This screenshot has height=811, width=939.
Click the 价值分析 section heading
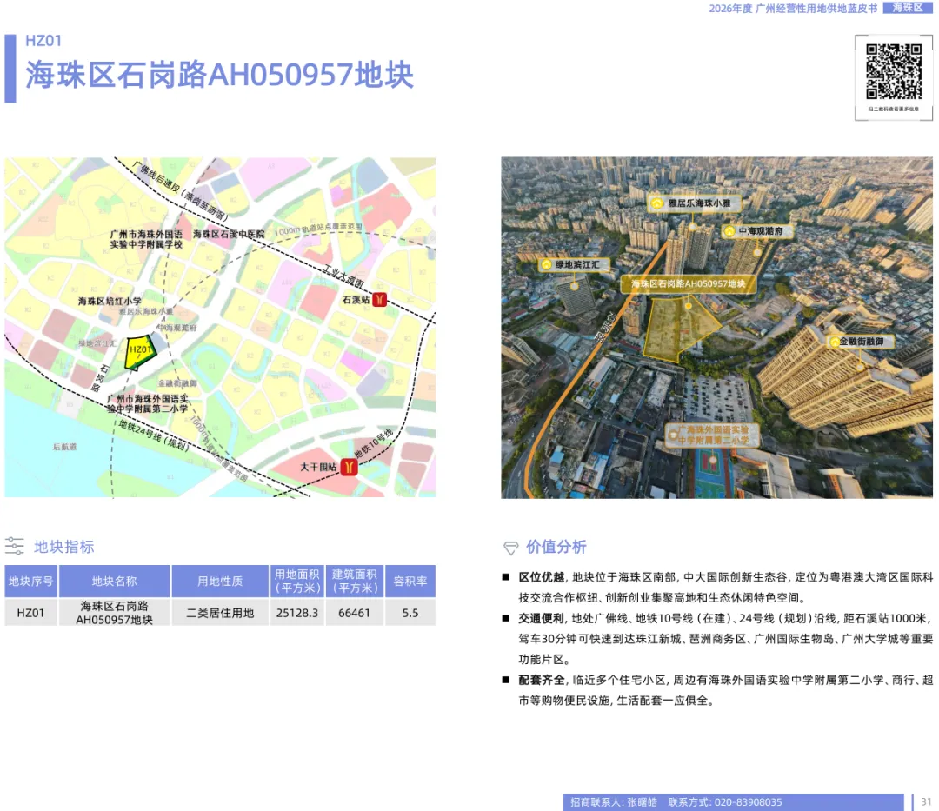coord(556,547)
